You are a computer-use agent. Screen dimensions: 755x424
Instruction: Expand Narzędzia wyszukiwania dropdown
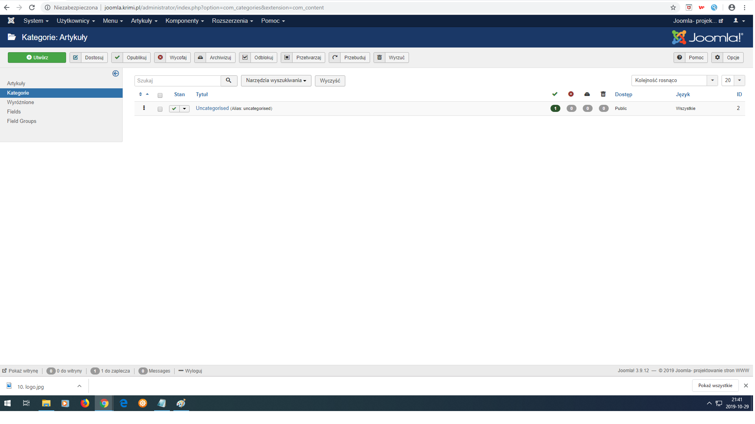coord(276,80)
